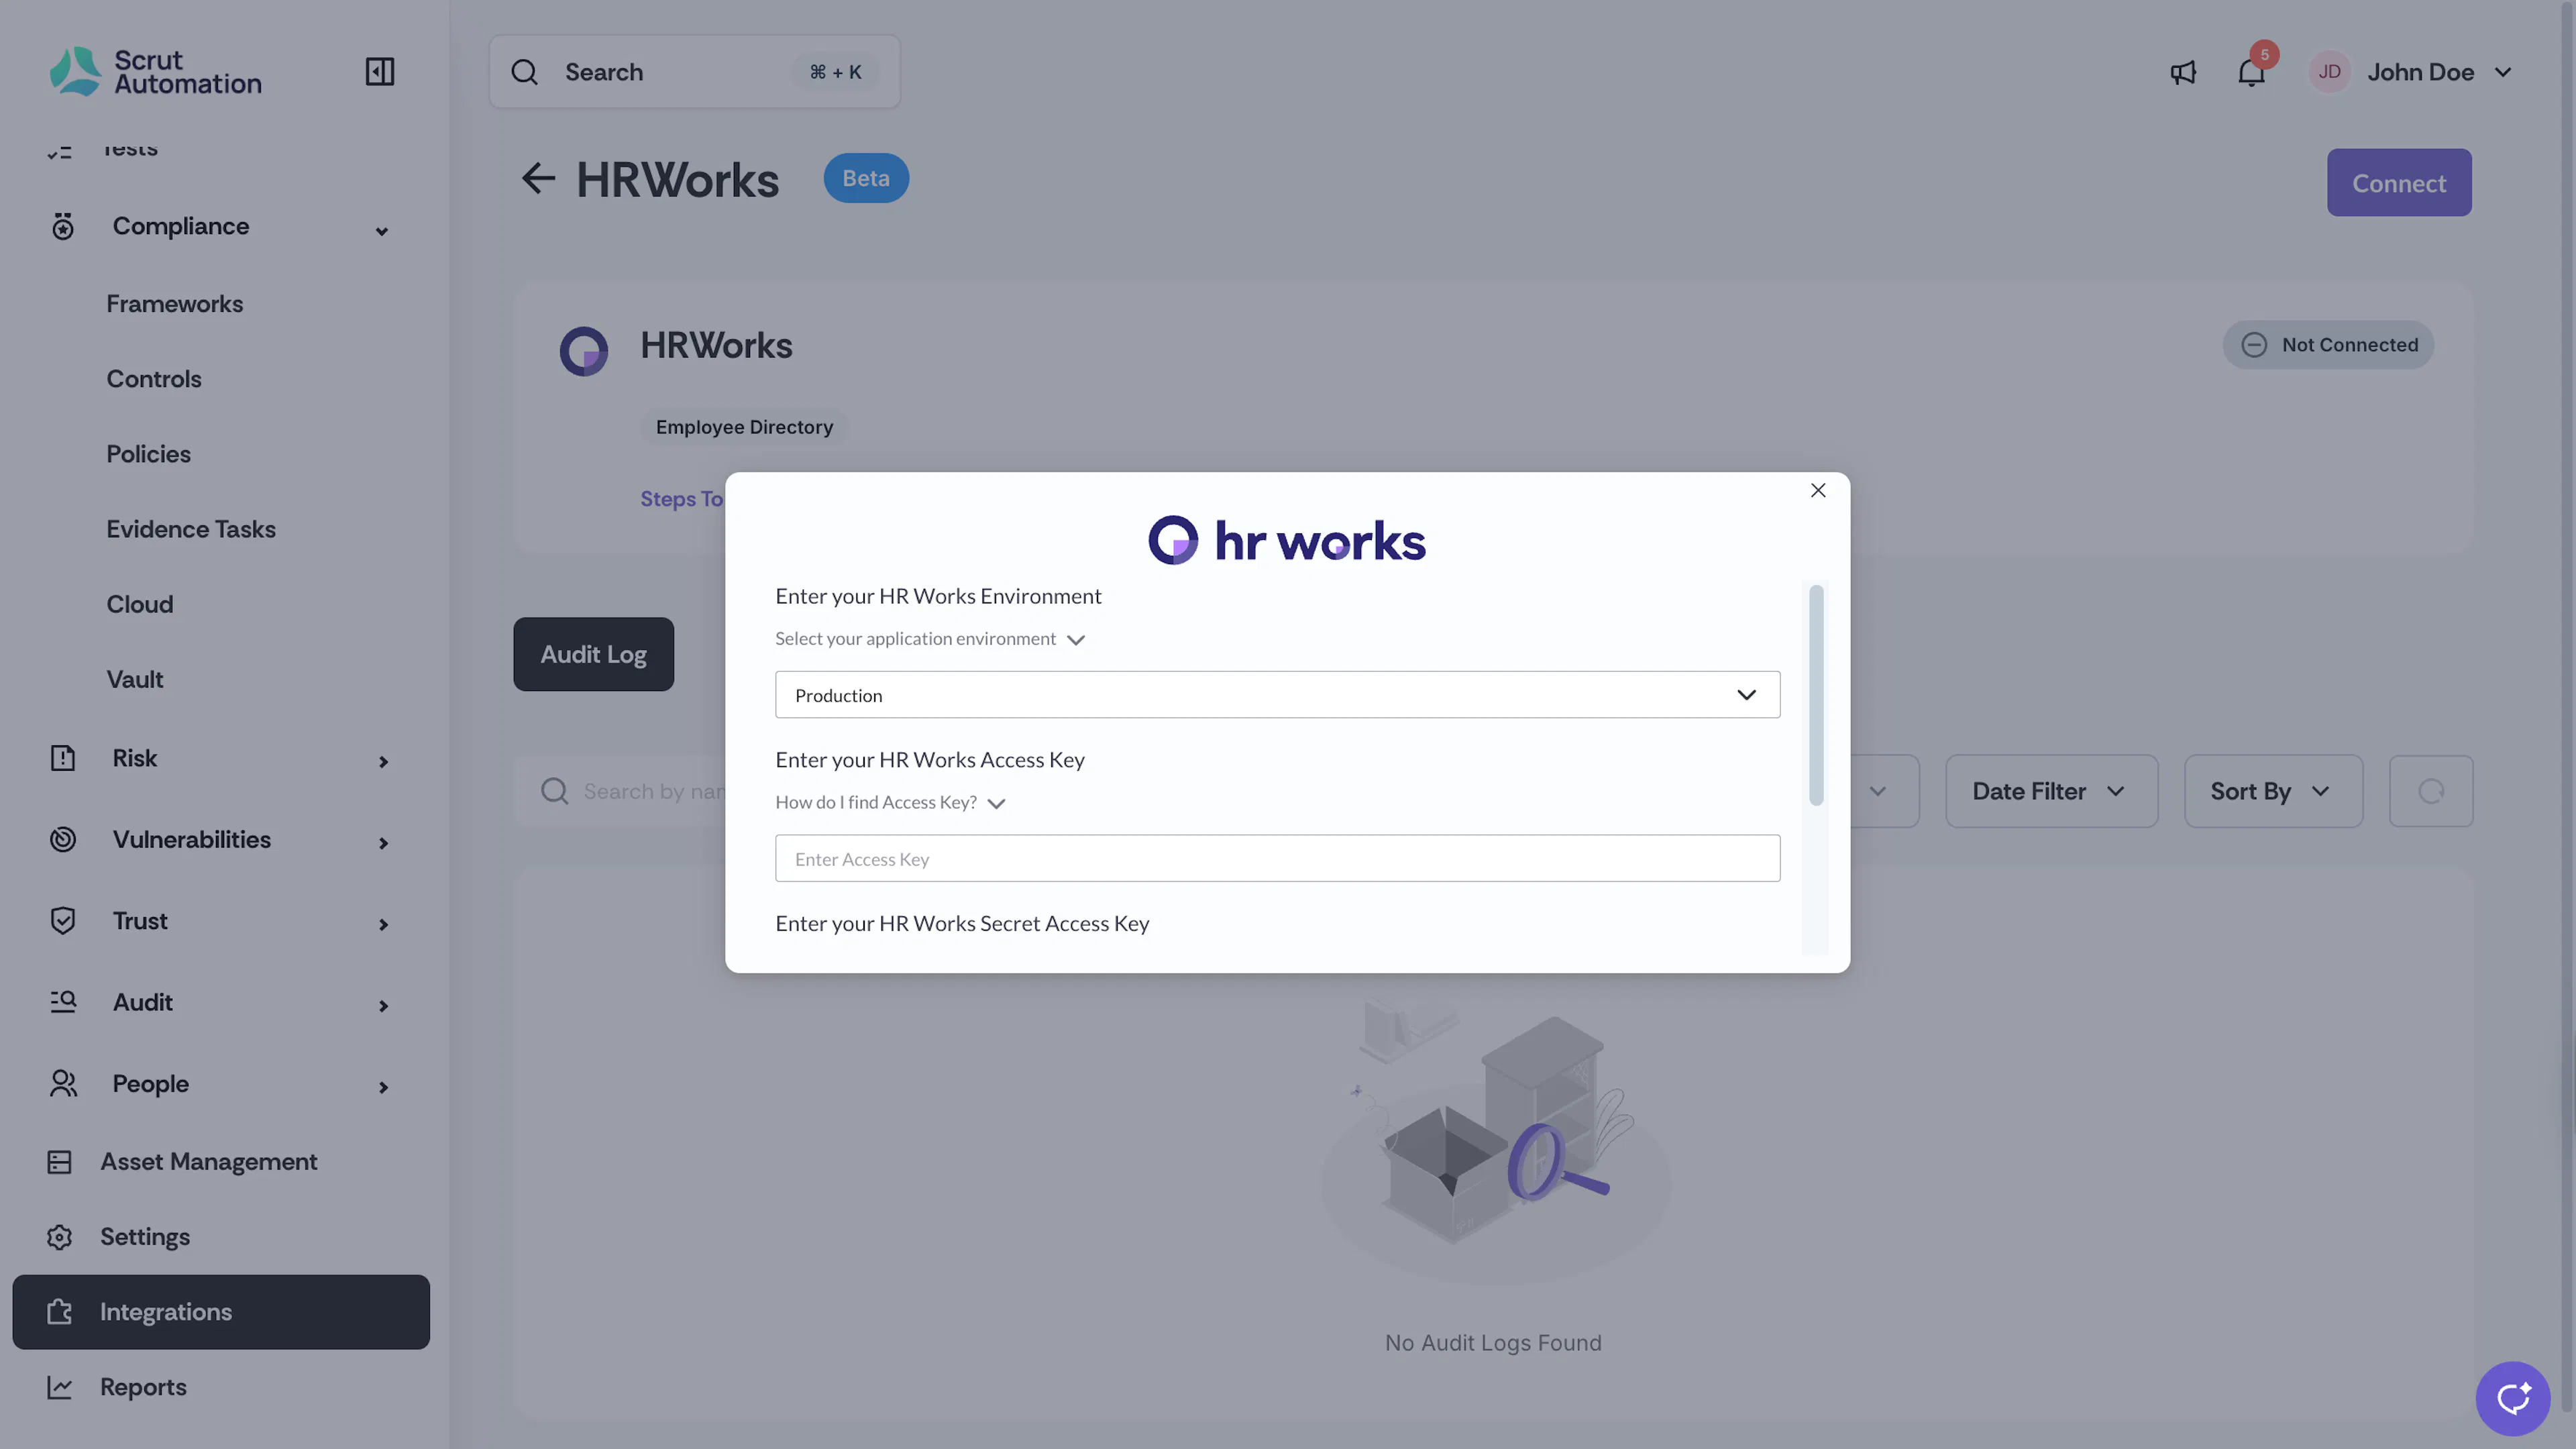Open the Sort By dropdown
The height and width of the screenshot is (1449, 2576).
point(2273,791)
